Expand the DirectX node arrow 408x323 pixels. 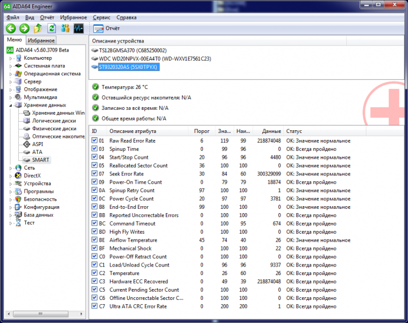11,176
